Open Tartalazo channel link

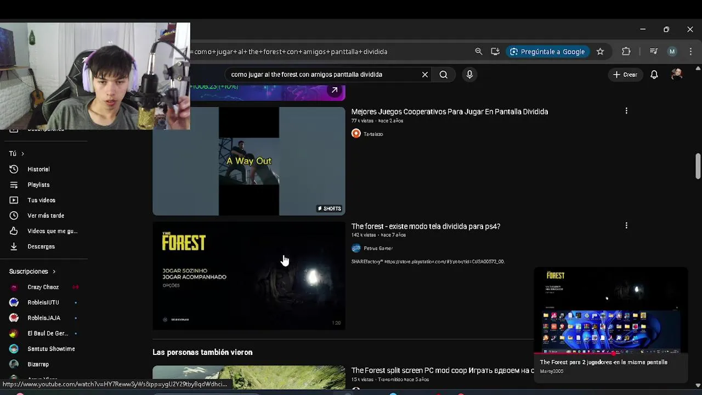373,134
